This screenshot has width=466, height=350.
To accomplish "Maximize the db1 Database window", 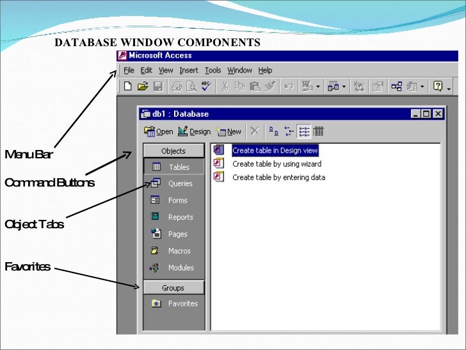I will click(x=426, y=113).
